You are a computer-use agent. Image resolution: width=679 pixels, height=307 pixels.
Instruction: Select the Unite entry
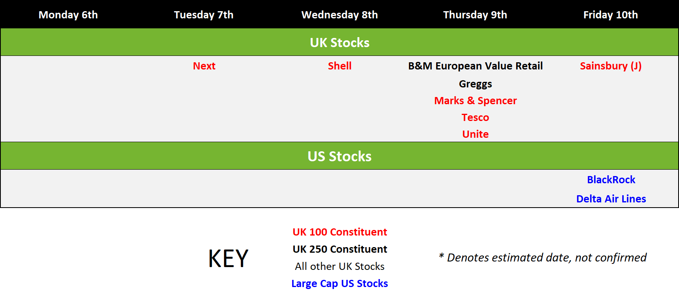[x=475, y=134]
